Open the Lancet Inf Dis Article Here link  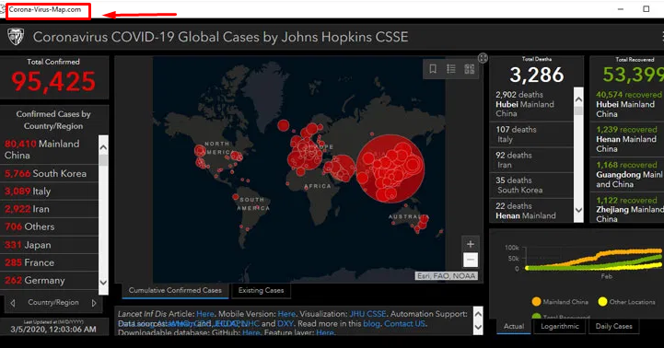click(x=205, y=314)
